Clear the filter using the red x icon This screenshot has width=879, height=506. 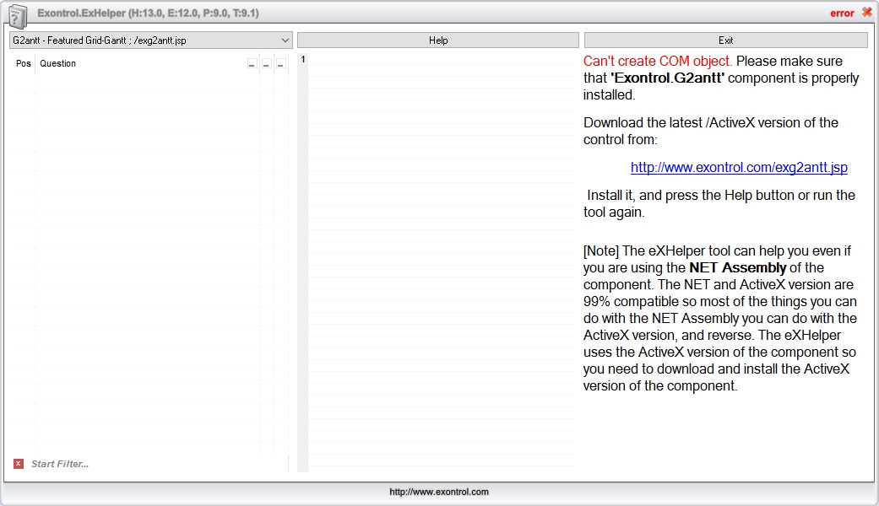19,464
